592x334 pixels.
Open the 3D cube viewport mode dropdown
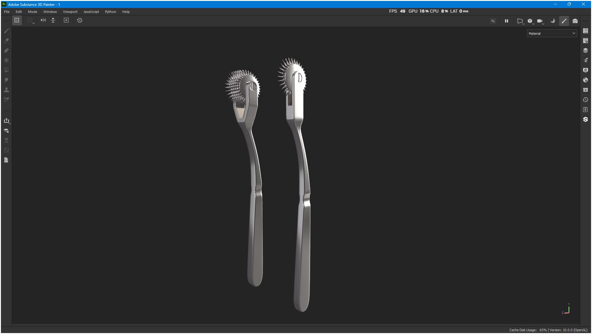(531, 21)
